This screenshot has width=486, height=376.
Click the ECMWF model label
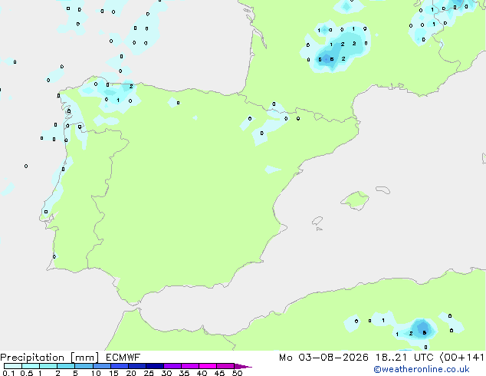point(123,358)
